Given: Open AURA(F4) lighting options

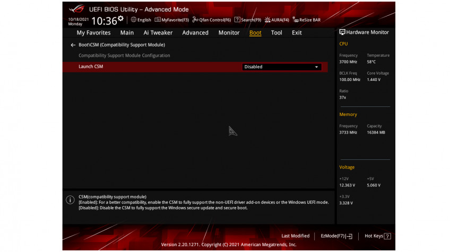Looking at the screenshot, I should (276, 20).
